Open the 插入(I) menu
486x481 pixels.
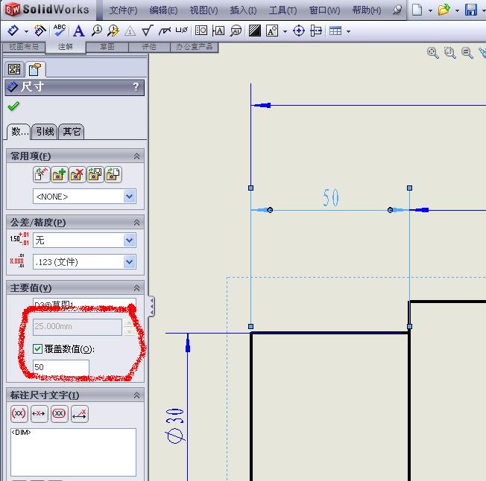[x=243, y=10]
